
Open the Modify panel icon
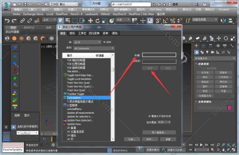[204, 46]
